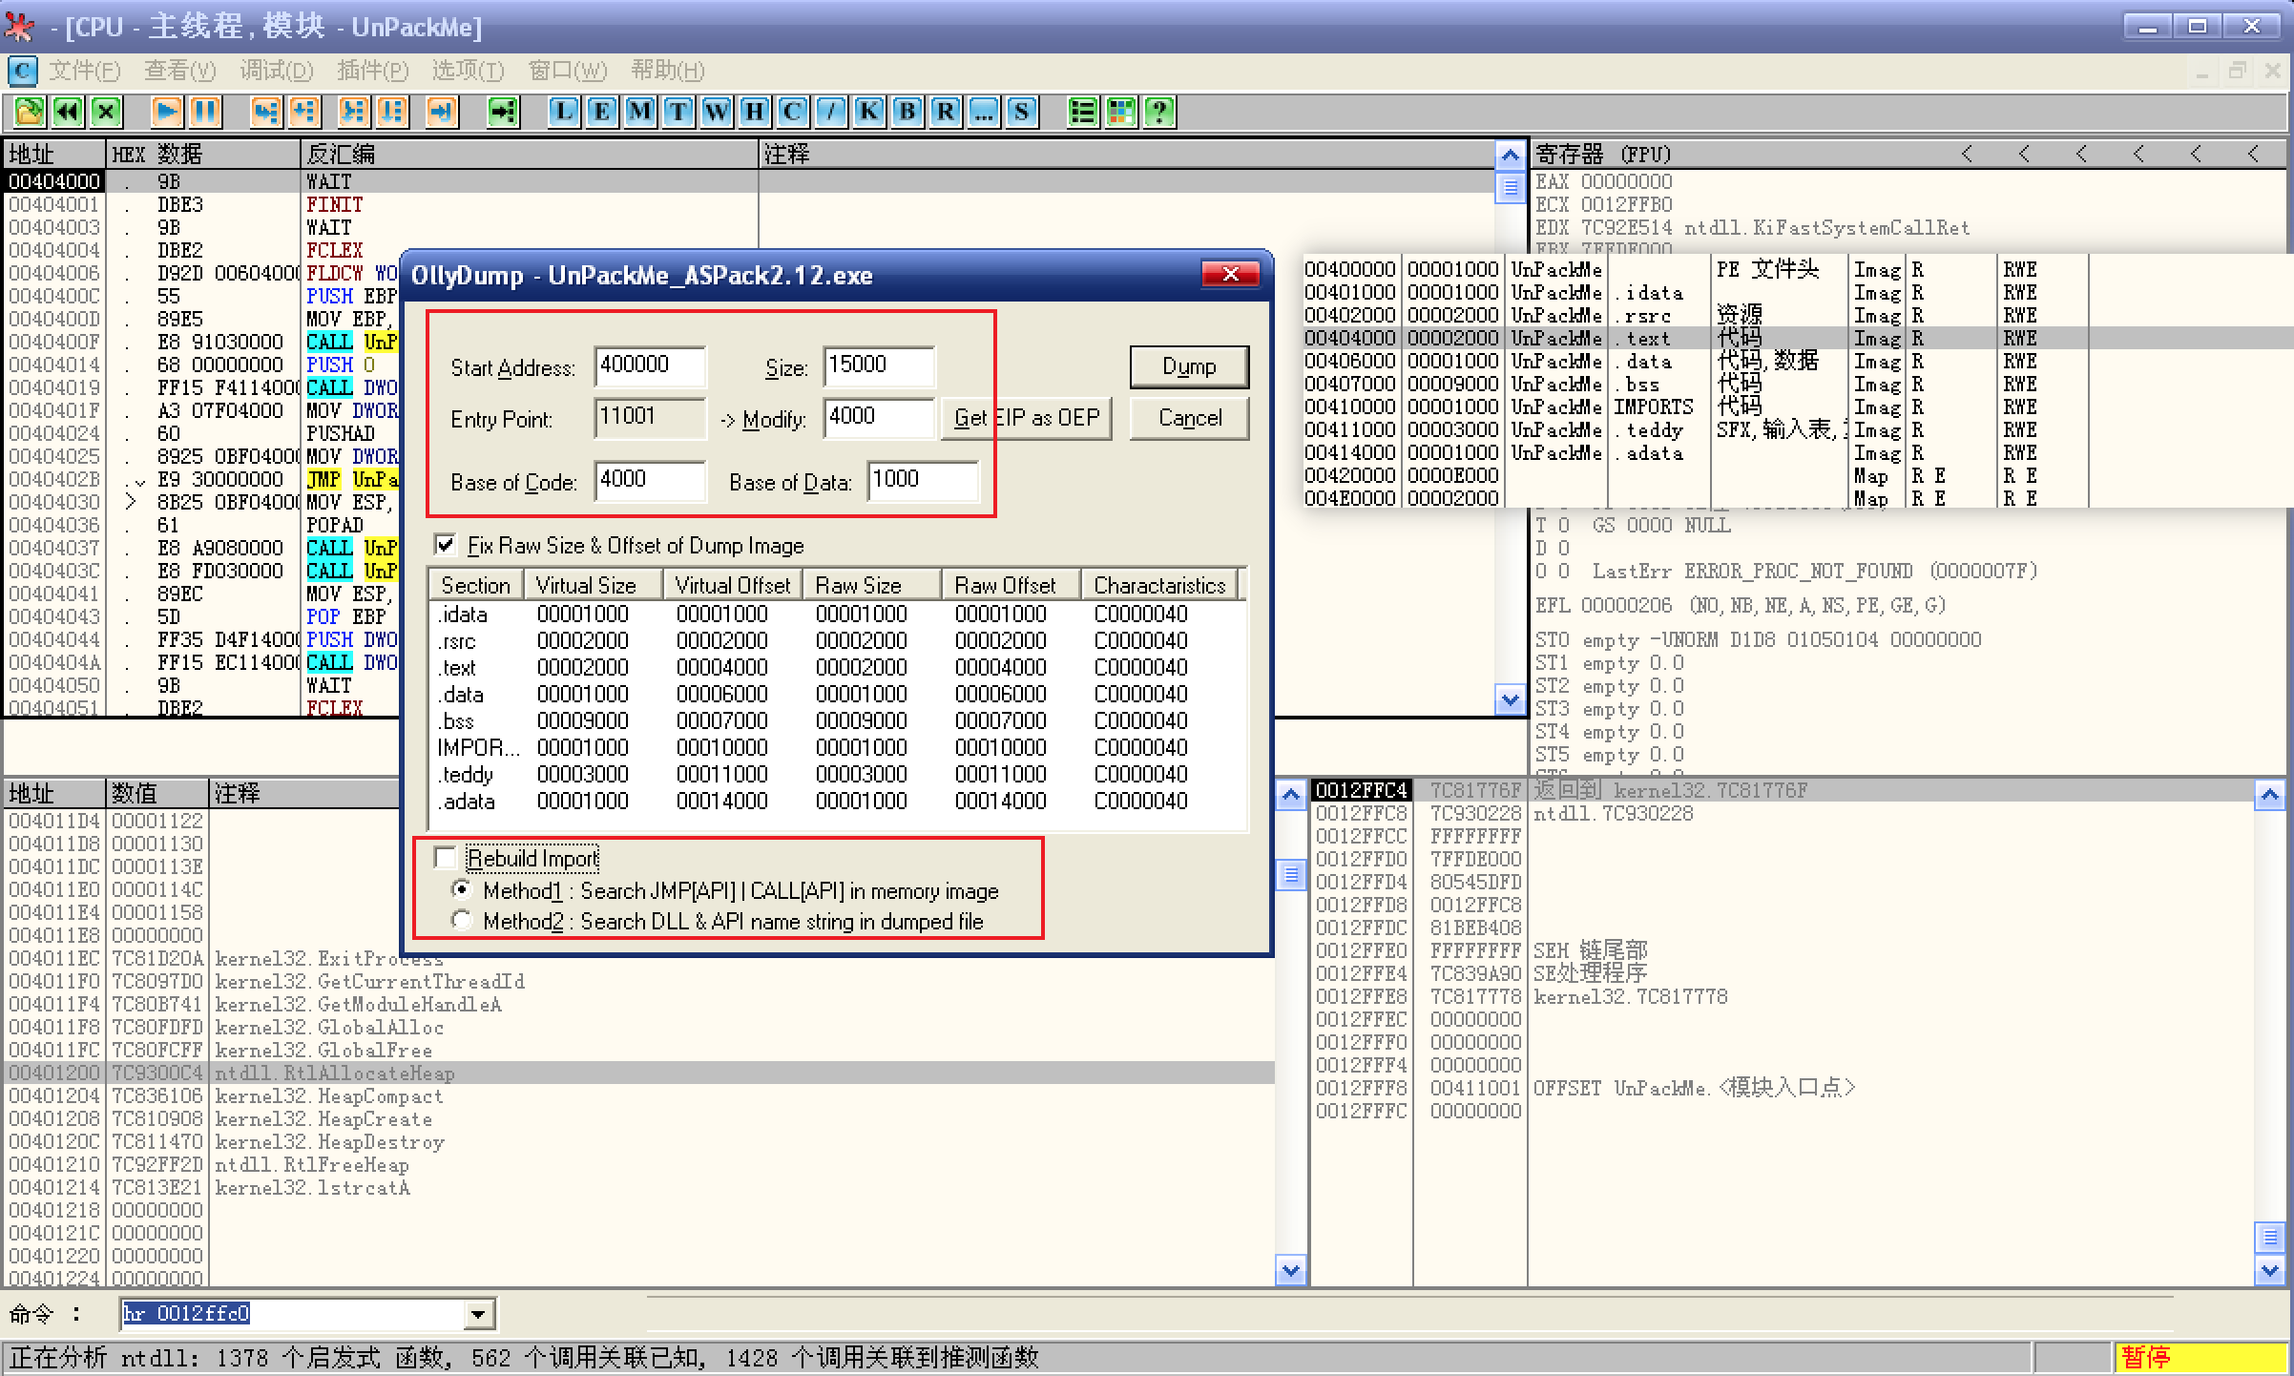Open the 插件(P) plugins menu
2294x1376 pixels.
pos(372,71)
